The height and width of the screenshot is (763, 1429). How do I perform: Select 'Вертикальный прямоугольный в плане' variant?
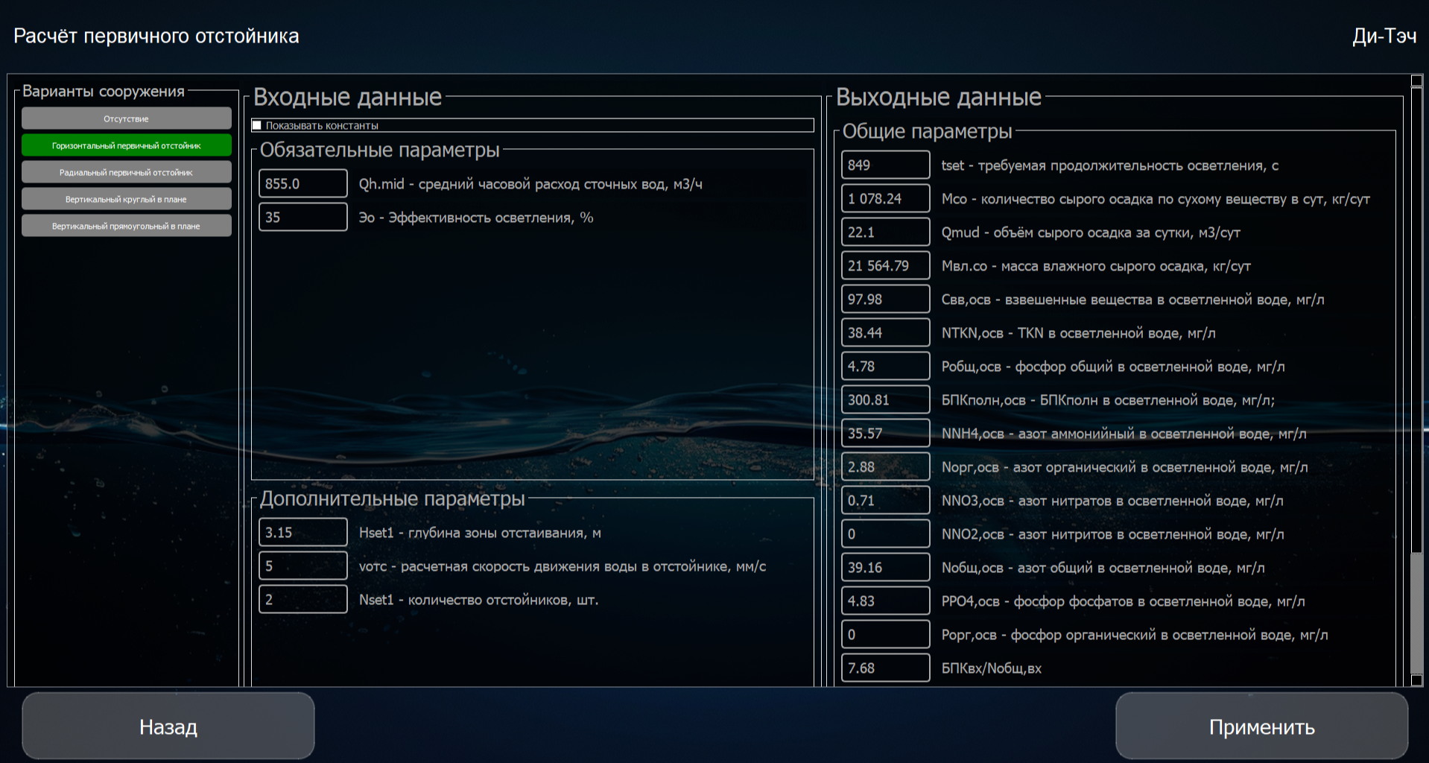pos(126,226)
